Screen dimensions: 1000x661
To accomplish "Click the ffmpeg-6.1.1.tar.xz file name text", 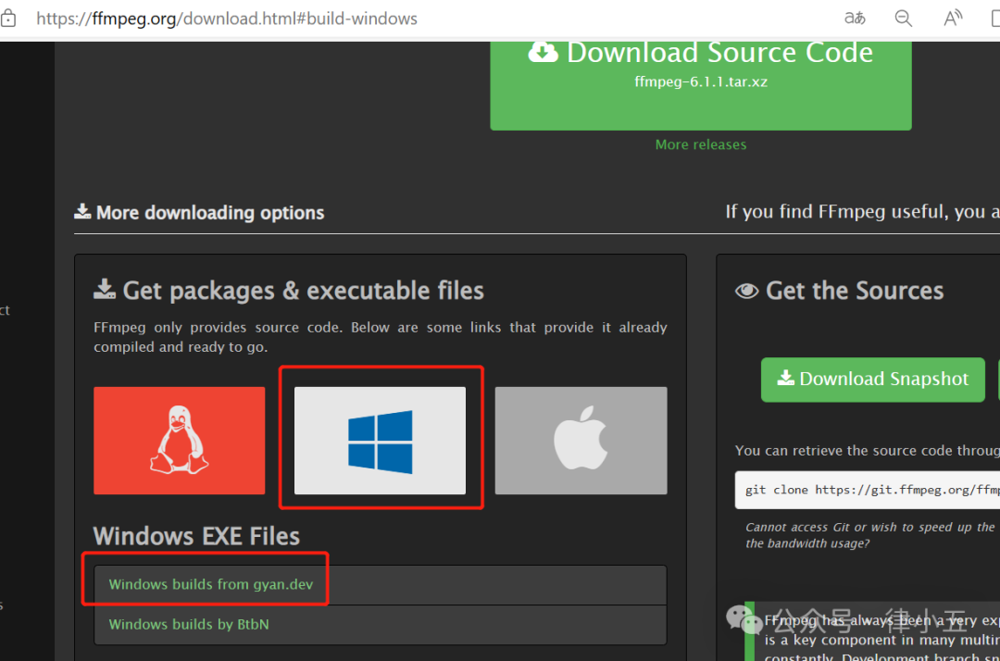I will tap(700, 81).
